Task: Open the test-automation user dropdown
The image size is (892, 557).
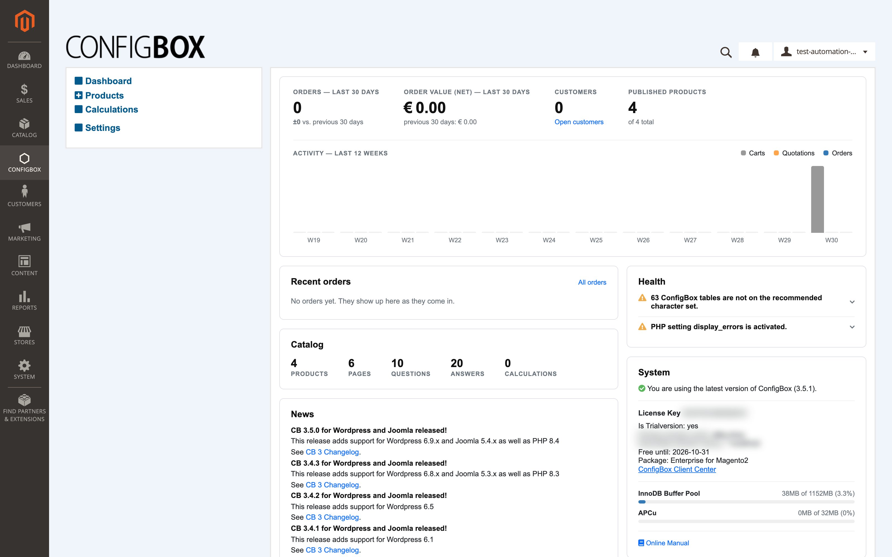Action: click(824, 52)
